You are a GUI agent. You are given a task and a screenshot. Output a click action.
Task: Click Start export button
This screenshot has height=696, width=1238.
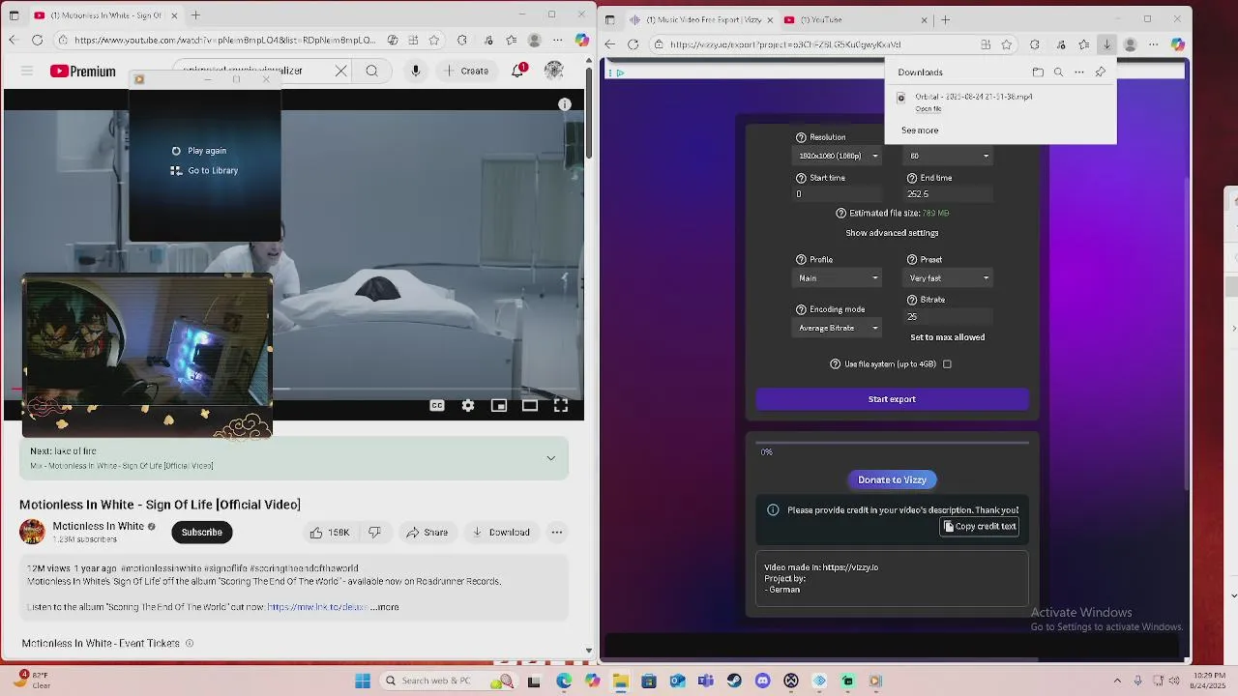[892, 399]
